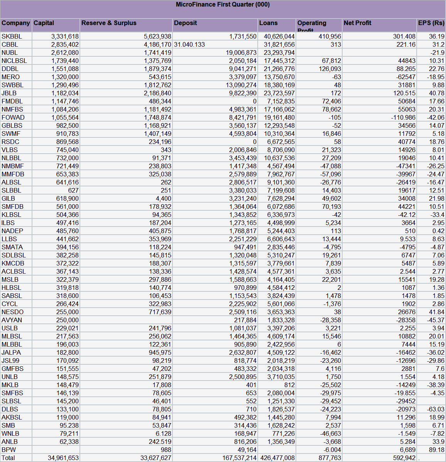The width and height of the screenshot is (446, 462).
Task: Select the NESDO company cell
Action: tap(13, 312)
